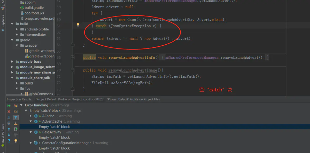Click 'catch' keyword in code
This screenshot has height=153, width=310.
(x=101, y=26)
